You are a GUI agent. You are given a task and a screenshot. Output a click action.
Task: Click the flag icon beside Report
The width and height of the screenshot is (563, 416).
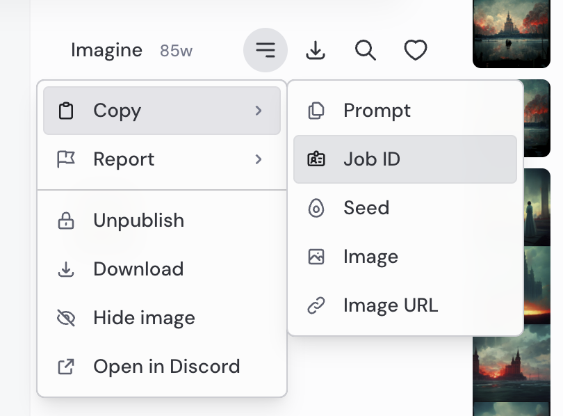(x=66, y=159)
